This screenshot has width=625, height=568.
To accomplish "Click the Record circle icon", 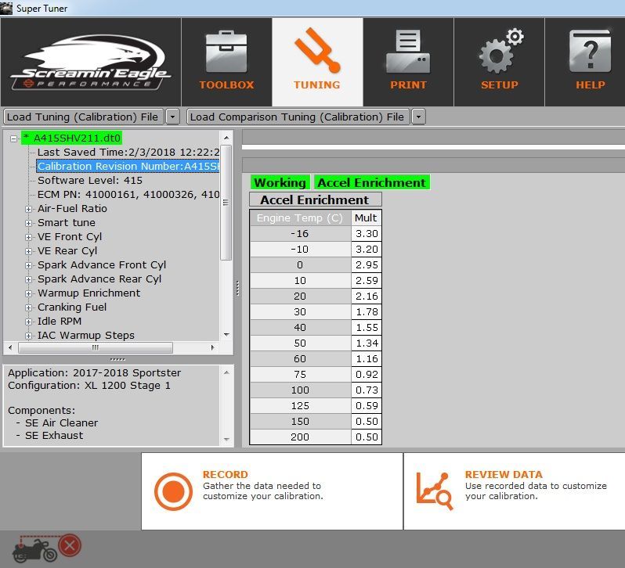I will coord(173,491).
